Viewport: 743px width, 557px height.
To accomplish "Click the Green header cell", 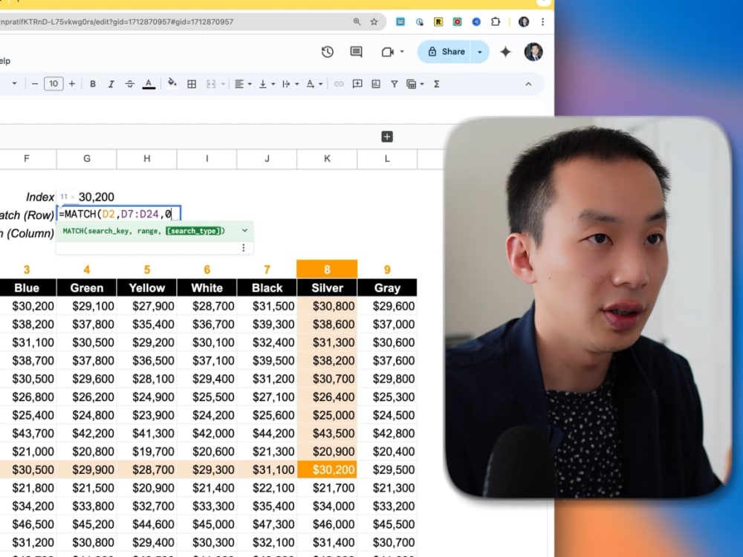I will [87, 287].
